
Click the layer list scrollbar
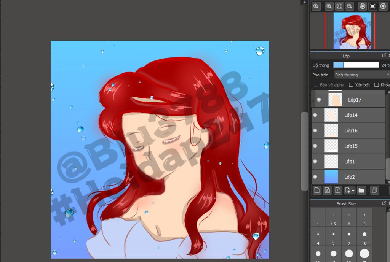click(387, 168)
